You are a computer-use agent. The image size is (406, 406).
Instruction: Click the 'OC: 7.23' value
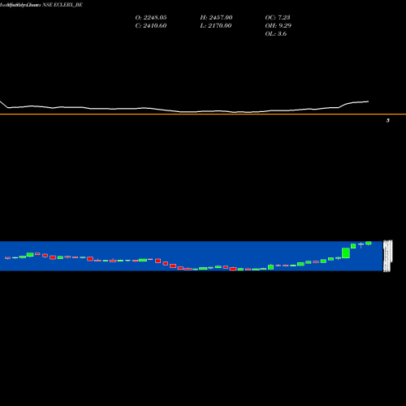(278, 18)
